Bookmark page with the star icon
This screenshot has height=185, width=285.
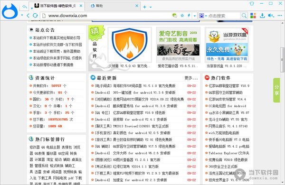(182, 16)
